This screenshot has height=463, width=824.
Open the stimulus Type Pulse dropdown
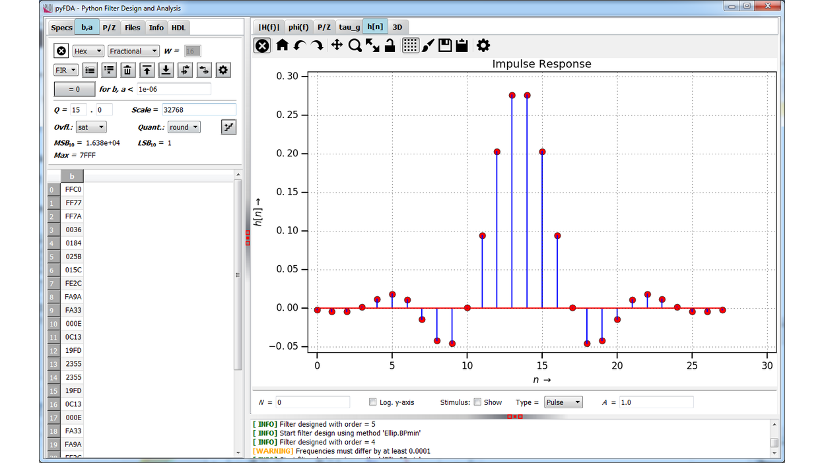[563, 402]
